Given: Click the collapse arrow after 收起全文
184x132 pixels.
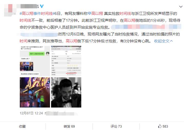Looking at the screenshot, I should click(x=171, y=41).
